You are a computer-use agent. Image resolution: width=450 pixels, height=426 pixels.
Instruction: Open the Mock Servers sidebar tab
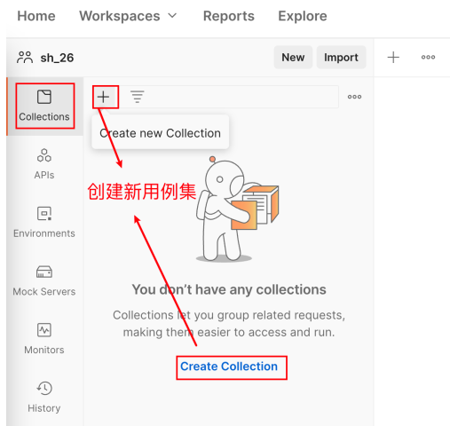point(44,280)
